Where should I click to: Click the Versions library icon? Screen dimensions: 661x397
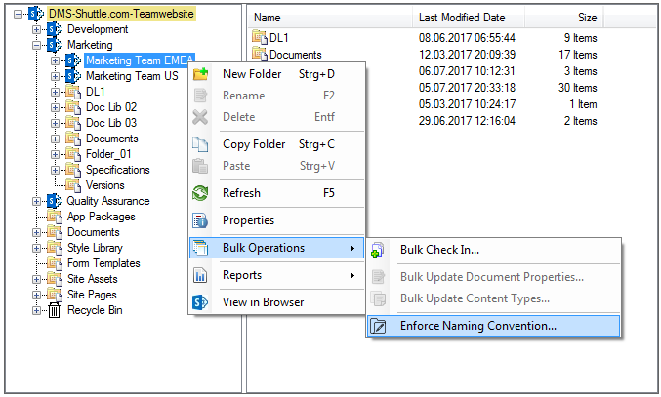tap(73, 185)
